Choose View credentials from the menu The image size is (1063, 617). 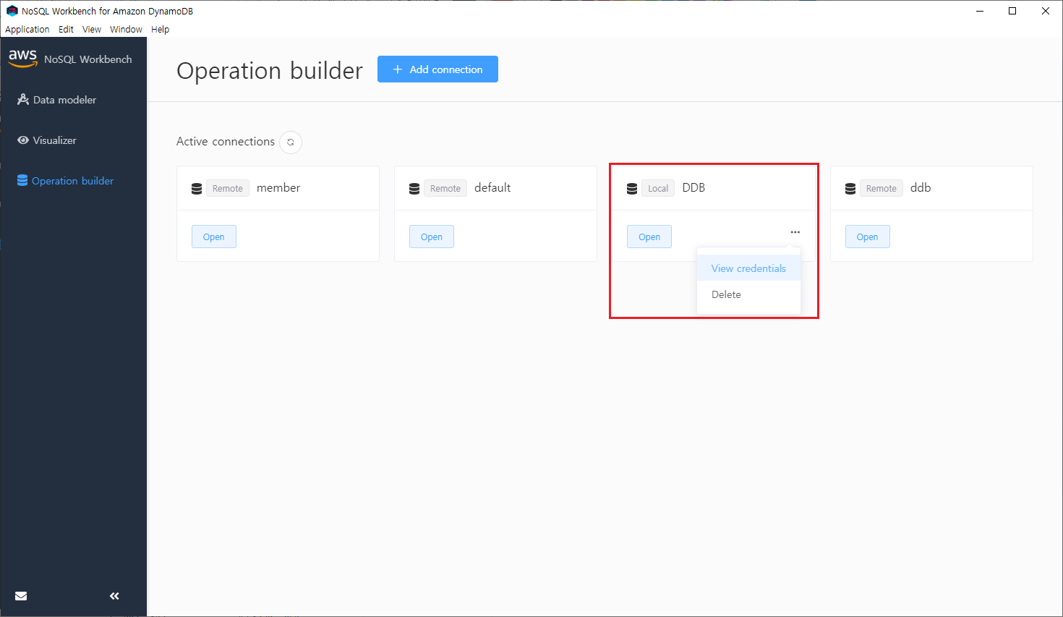coord(748,268)
